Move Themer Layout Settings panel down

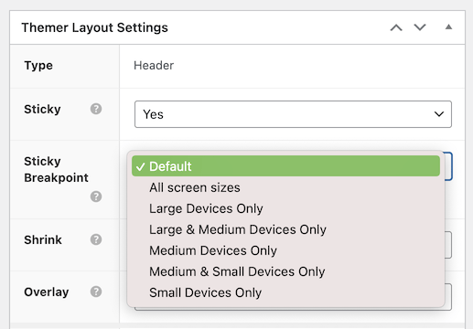coord(420,27)
